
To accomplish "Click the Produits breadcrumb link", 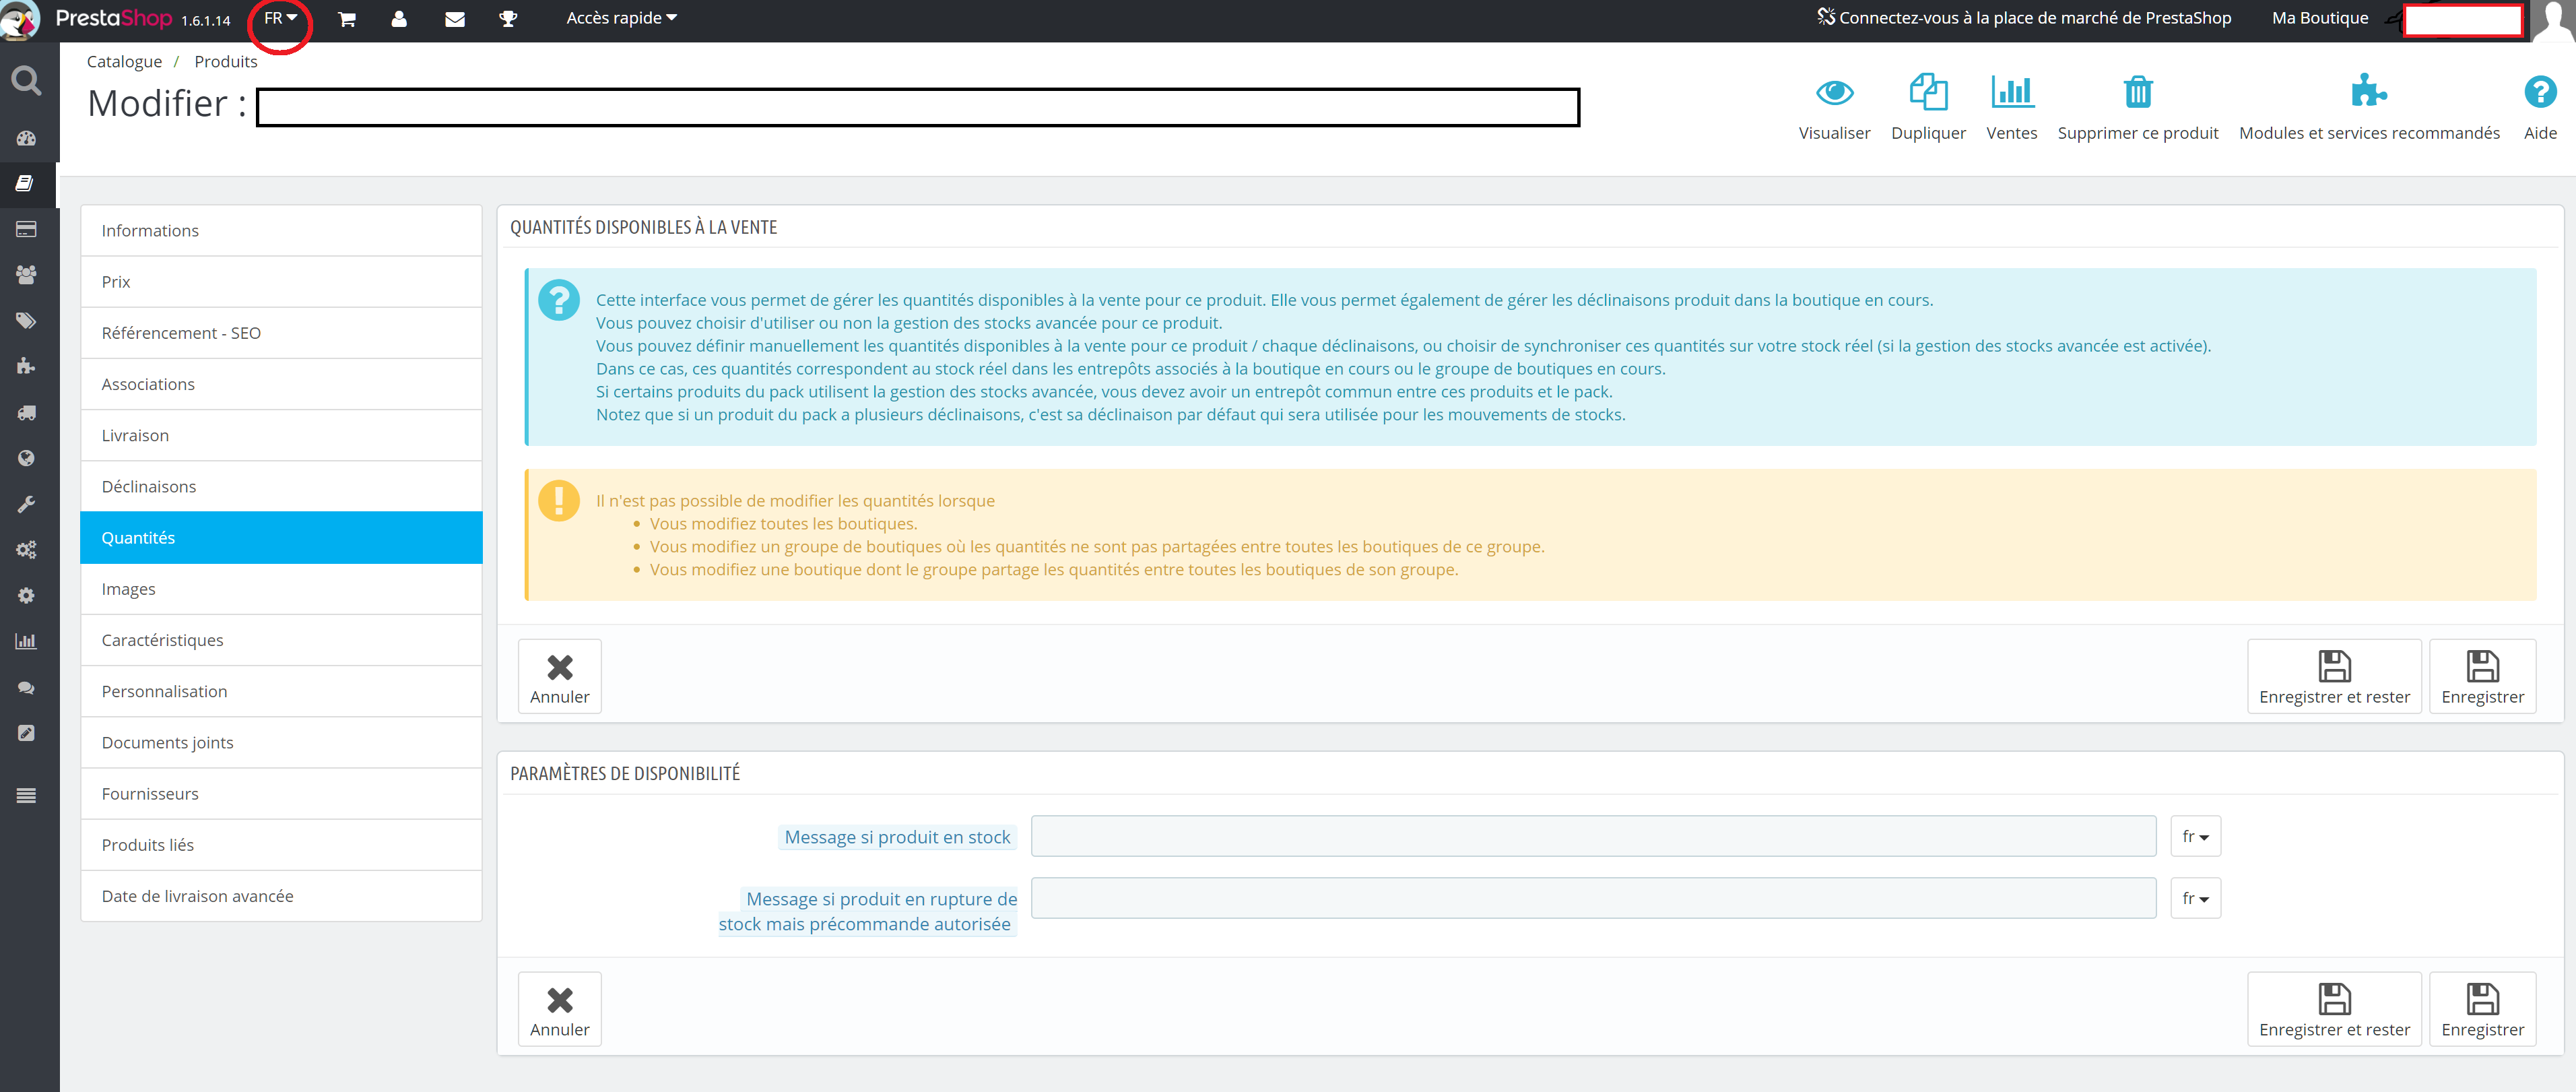I will tap(226, 62).
